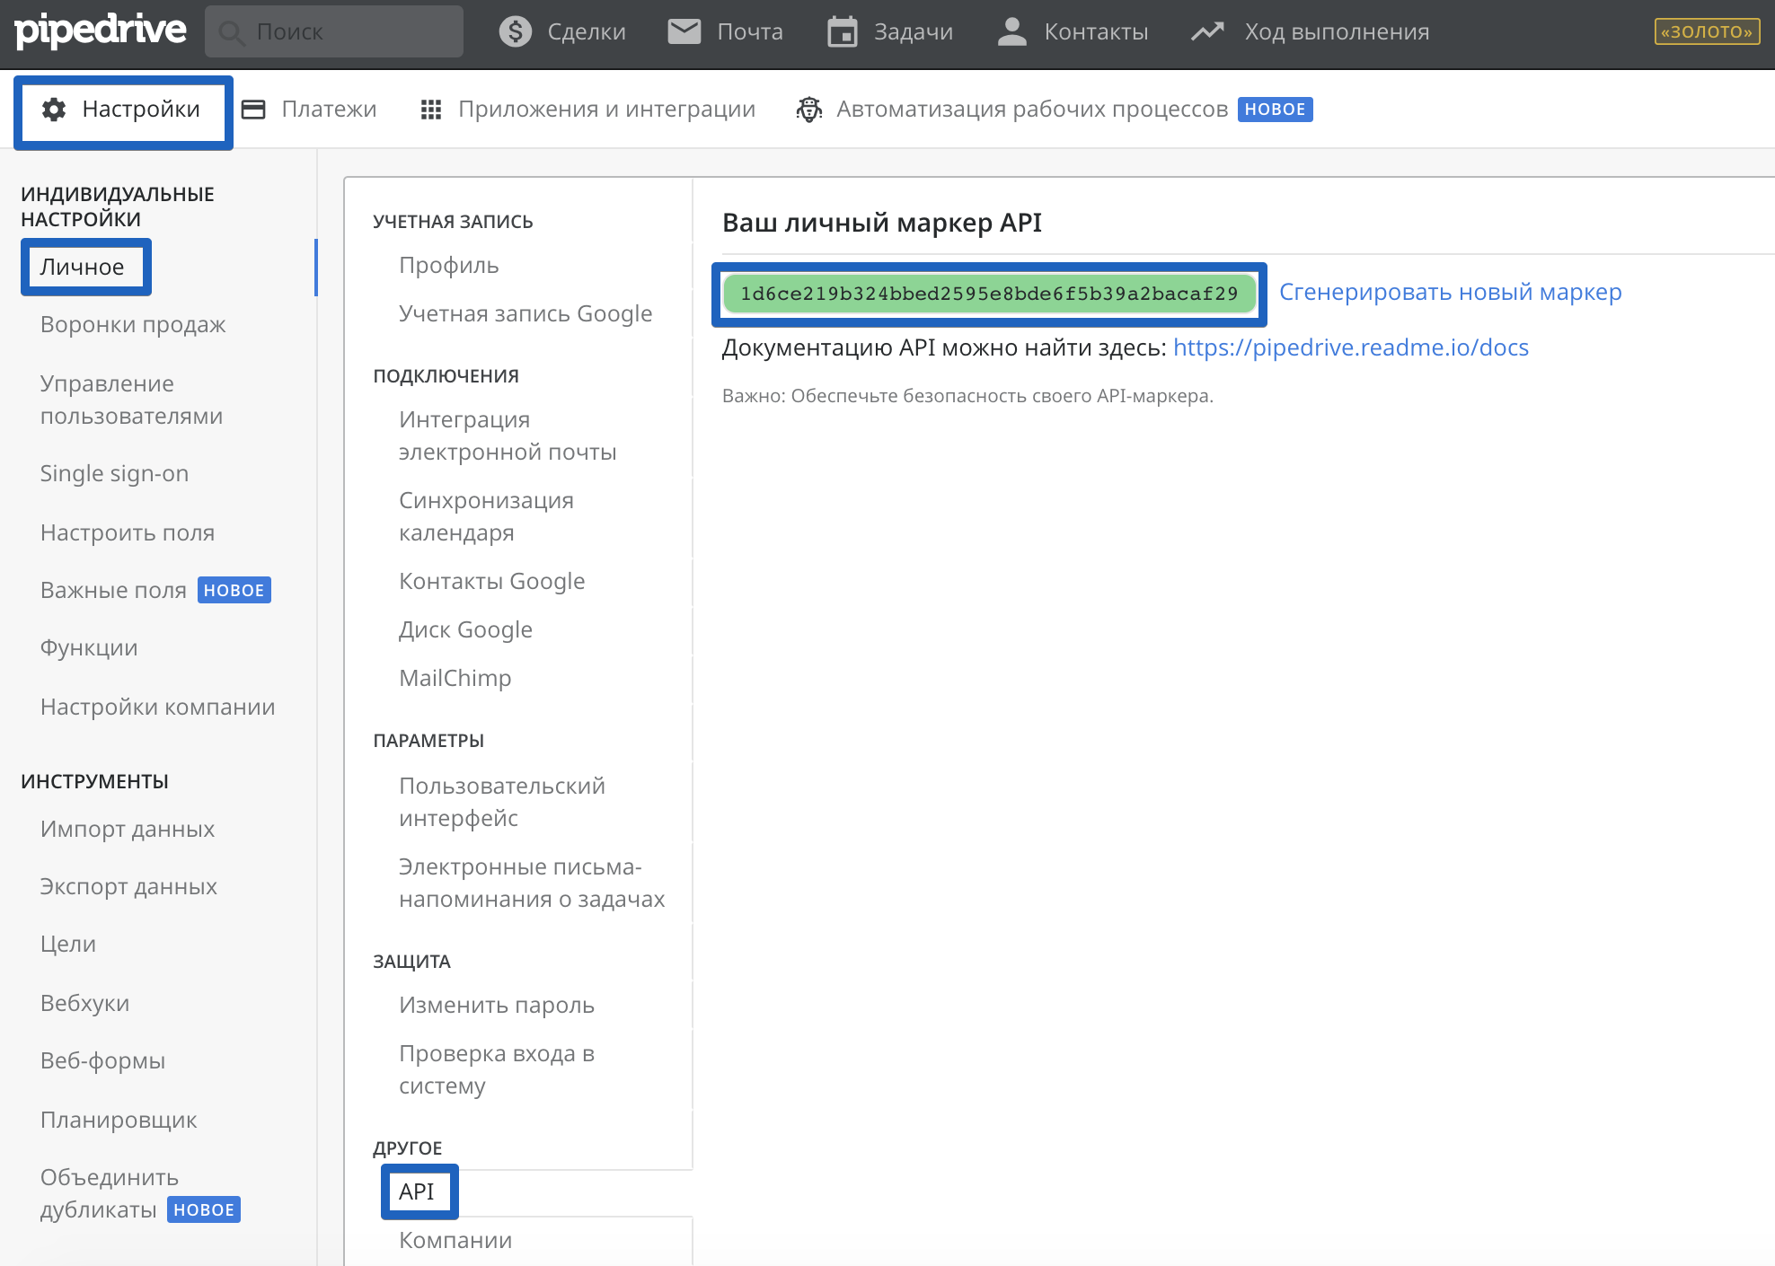Image resolution: width=1775 pixels, height=1266 pixels.
Task: Click the Pipedrive logo
Action: pyautogui.click(x=101, y=31)
